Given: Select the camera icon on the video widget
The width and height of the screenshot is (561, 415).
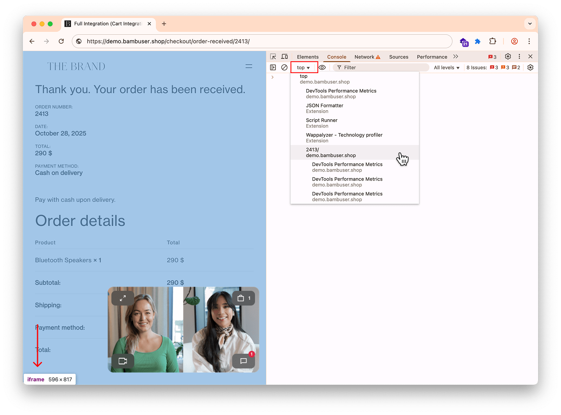Looking at the screenshot, I should pyautogui.click(x=122, y=361).
